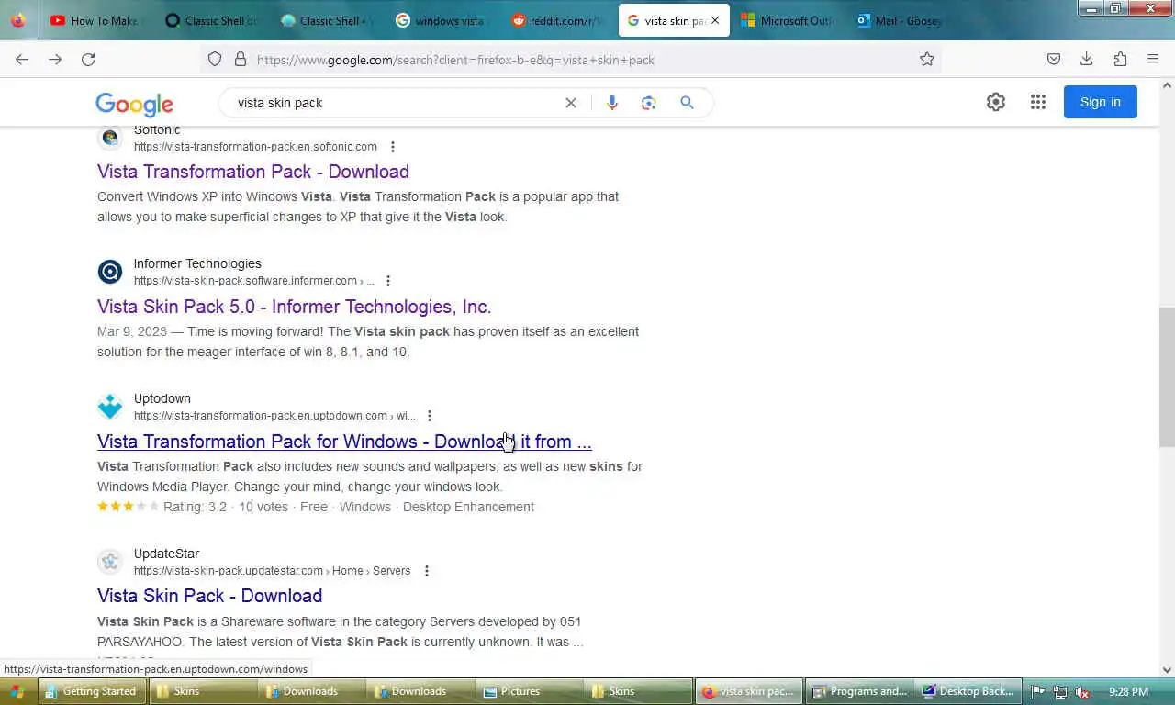Click the site security padlock icon
Viewport: 1175px width, 705px height.
[241, 59]
